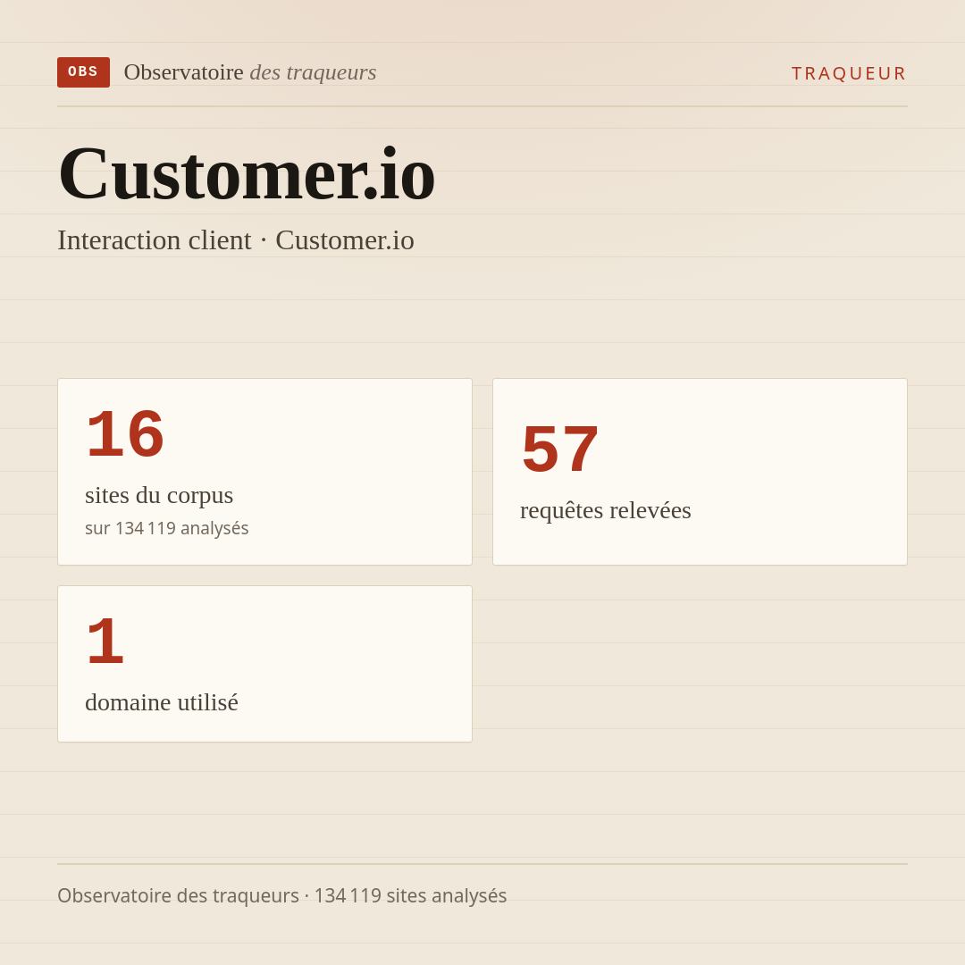Click the number 57 statistic
The width and height of the screenshot is (965, 965).
[560, 449]
